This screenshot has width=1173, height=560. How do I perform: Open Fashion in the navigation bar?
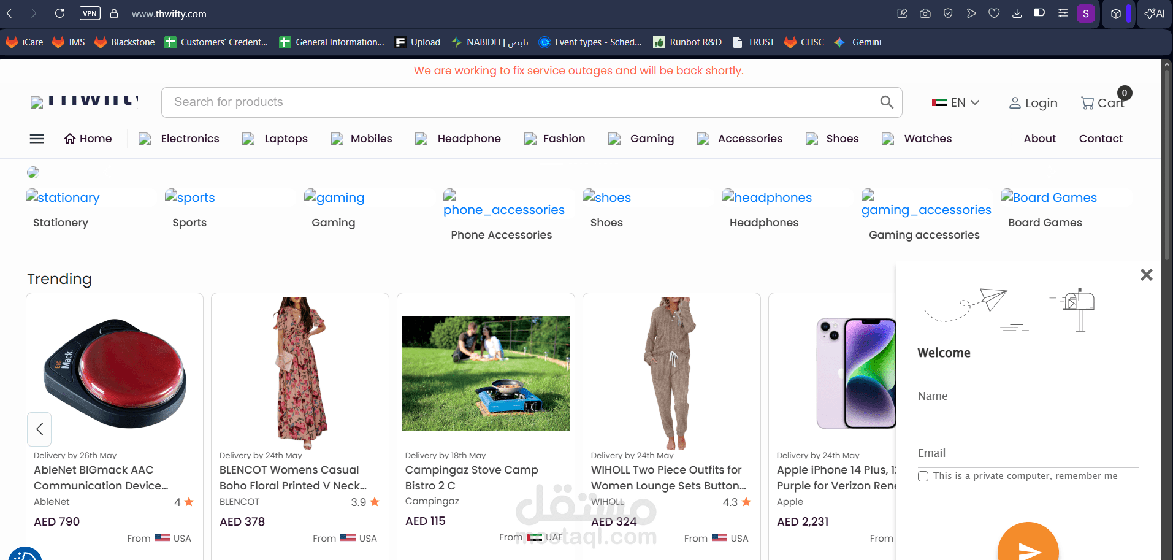coord(555,139)
